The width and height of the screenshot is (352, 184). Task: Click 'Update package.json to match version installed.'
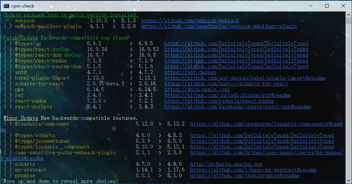pyautogui.click(x=71, y=15)
